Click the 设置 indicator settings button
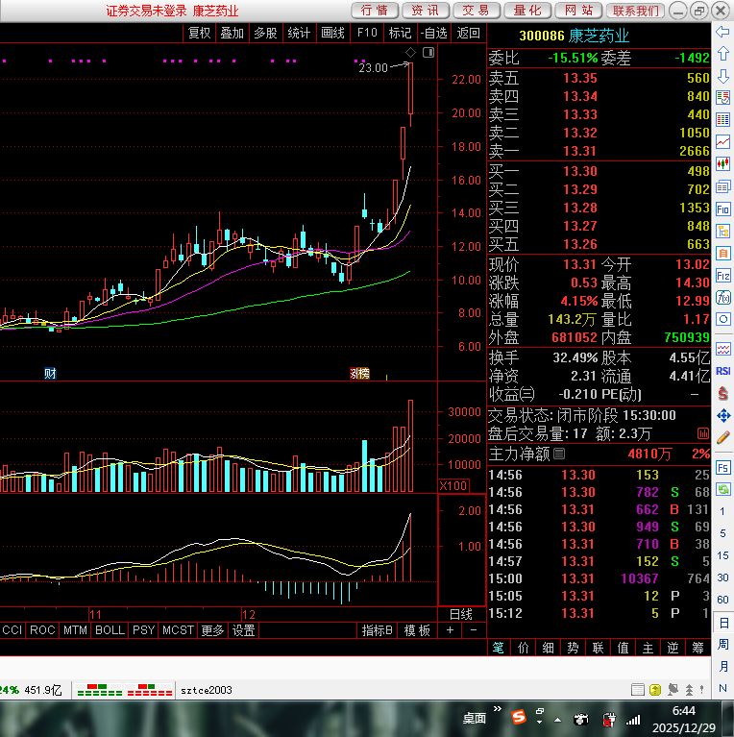Image resolution: width=734 pixels, height=737 pixels. click(243, 630)
